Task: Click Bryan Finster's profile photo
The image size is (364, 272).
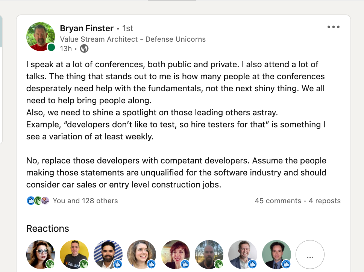Action: (40, 37)
